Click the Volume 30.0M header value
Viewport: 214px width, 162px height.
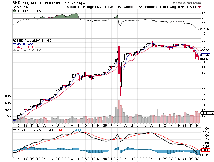click(x=156, y=7)
